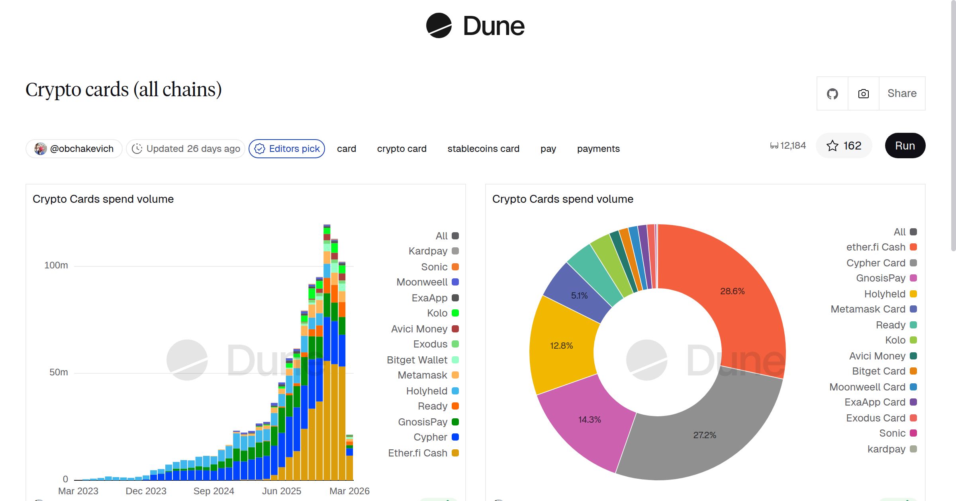956x501 pixels.
Task: Select the crypto card tag
Action: (x=402, y=149)
